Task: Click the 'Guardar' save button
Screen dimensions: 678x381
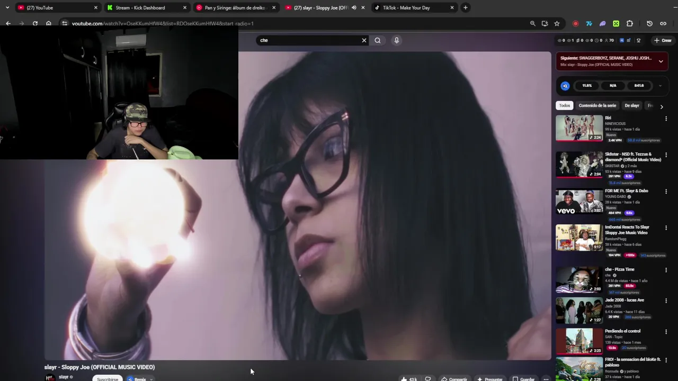Action: [x=523, y=379]
